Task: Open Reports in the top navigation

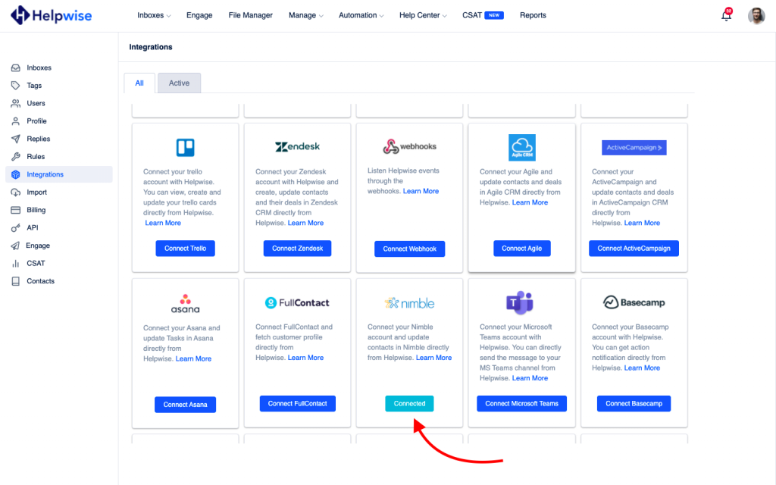Action: pos(533,15)
